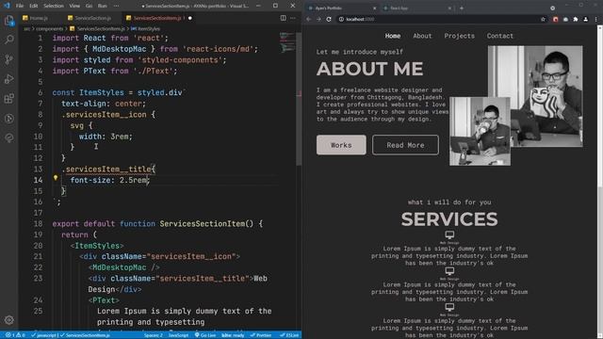Open editor More Actions ellipsis
This screenshot has width=603, height=339.
coord(293,18)
